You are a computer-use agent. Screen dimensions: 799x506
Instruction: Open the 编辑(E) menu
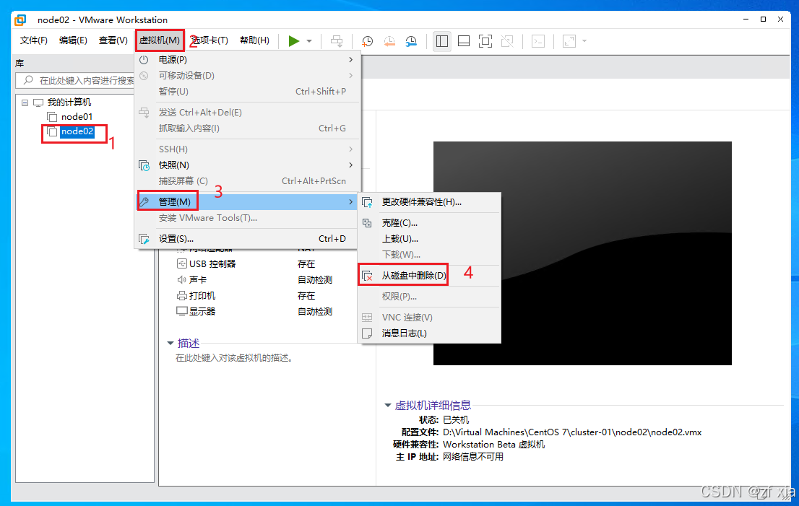pos(73,40)
